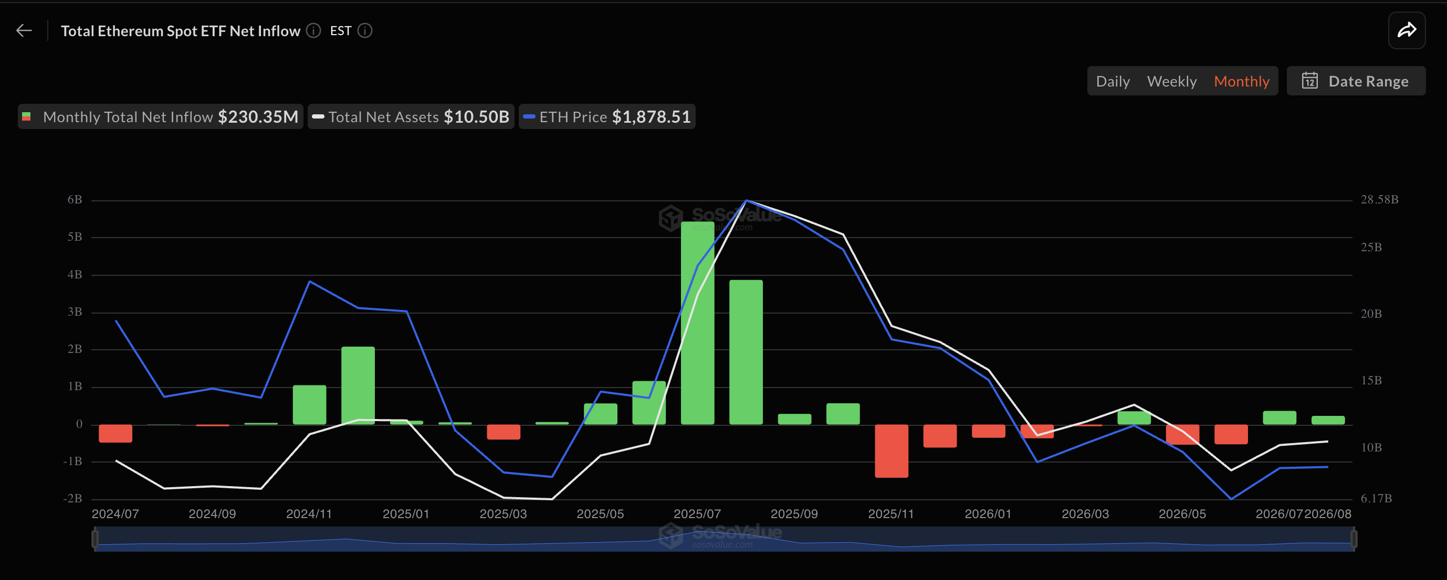Click the large red bar for 2025/11

[892, 451]
